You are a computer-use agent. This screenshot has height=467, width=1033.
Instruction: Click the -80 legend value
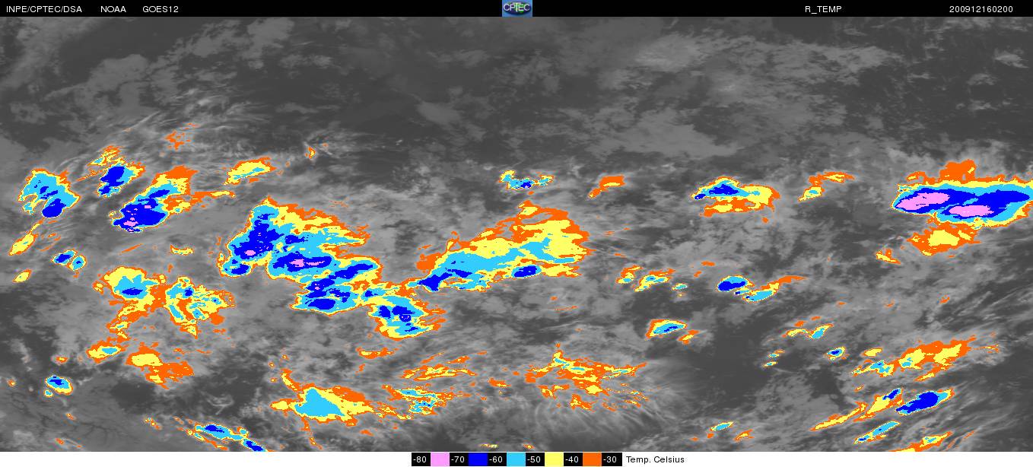click(421, 459)
